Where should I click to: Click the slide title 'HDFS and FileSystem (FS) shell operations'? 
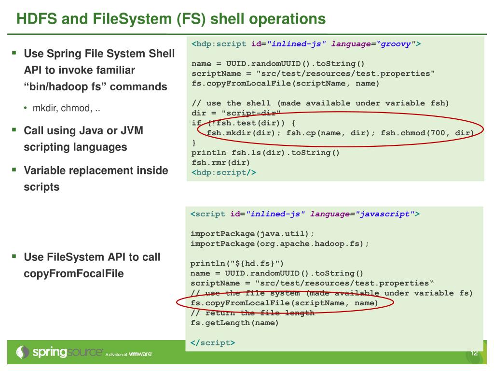(x=171, y=19)
